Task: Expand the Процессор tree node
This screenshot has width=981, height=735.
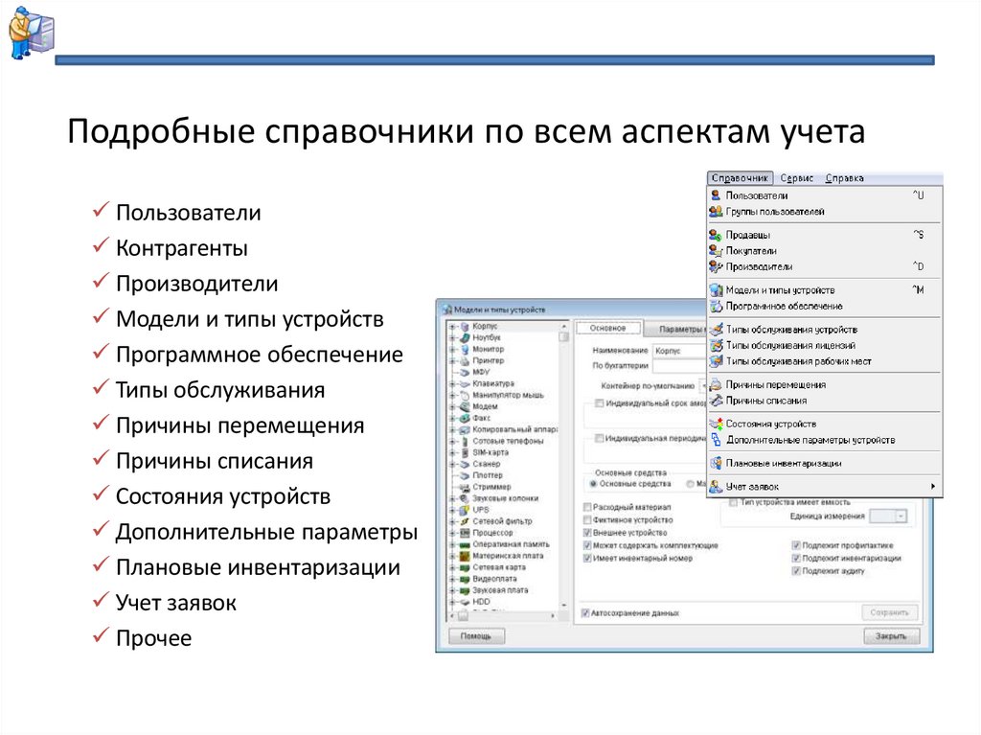Action: (x=450, y=533)
